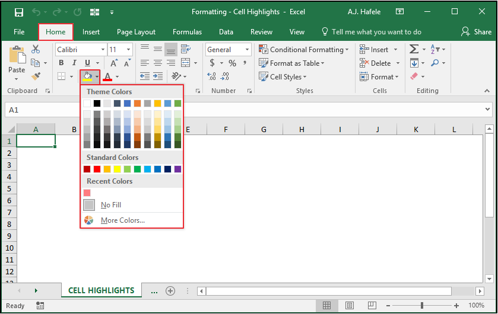
Task: Click the Format cells button
Action: [x=379, y=76]
